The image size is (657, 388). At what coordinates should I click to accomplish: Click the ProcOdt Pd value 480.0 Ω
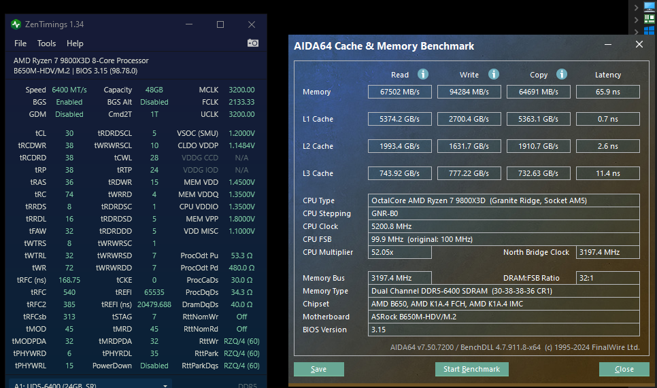(x=241, y=268)
